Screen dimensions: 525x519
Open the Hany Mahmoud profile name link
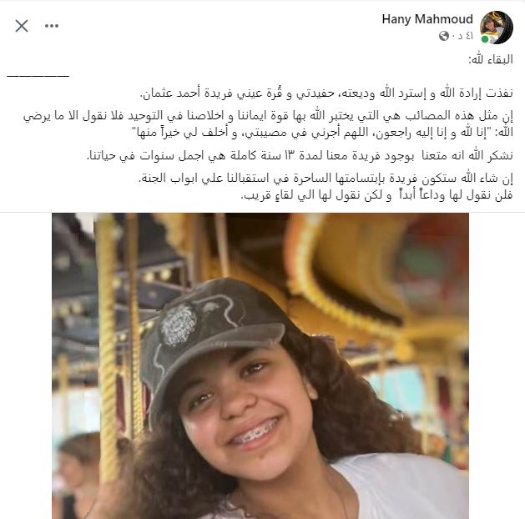pyautogui.click(x=427, y=19)
